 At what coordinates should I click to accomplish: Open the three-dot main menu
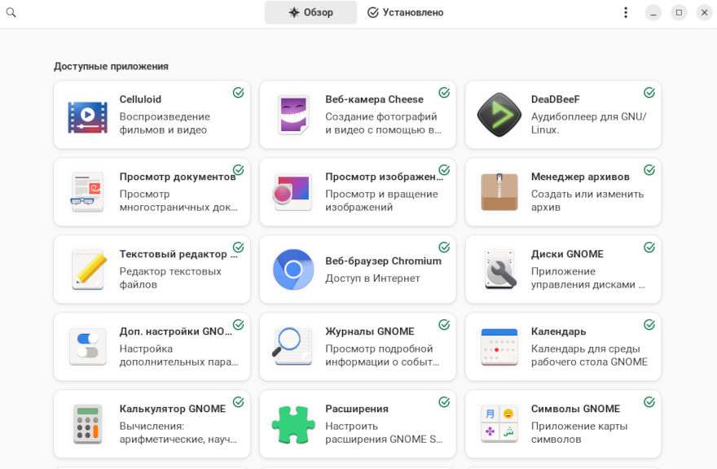626,12
